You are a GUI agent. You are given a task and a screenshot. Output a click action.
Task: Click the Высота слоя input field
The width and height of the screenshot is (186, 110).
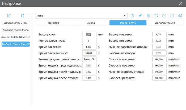[x=89, y=34]
